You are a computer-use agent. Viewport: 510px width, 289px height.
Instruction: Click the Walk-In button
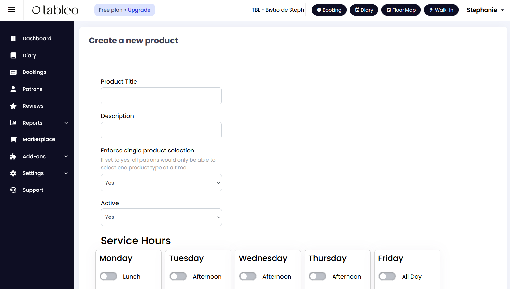pyautogui.click(x=441, y=10)
